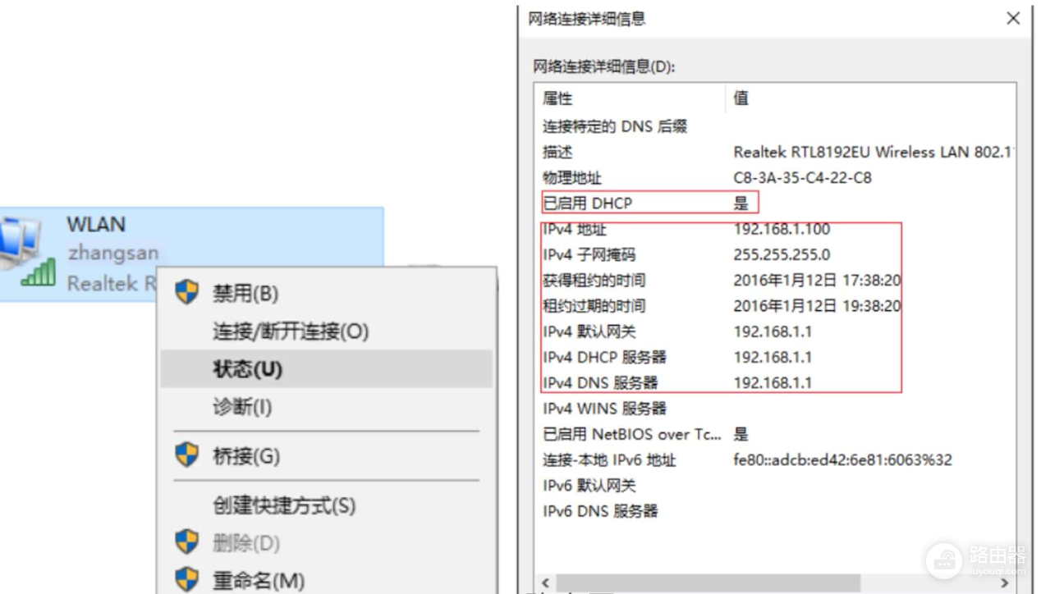The image size is (1041, 594).
Task: Click the shield icon beside 重命名(M)
Action: point(187,581)
